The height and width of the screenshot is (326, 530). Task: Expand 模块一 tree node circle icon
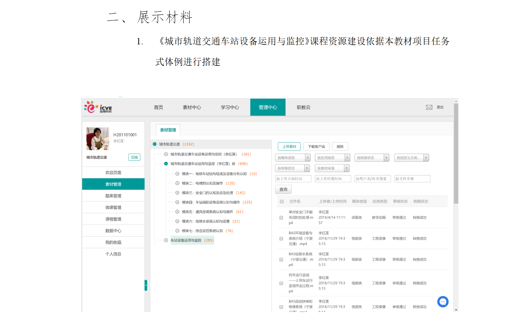[x=177, y=174]
